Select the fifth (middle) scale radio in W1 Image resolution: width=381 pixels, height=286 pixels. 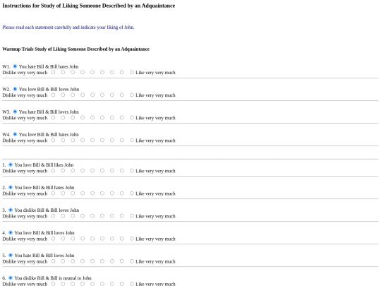pyautogui.click(x=92, y=72)
